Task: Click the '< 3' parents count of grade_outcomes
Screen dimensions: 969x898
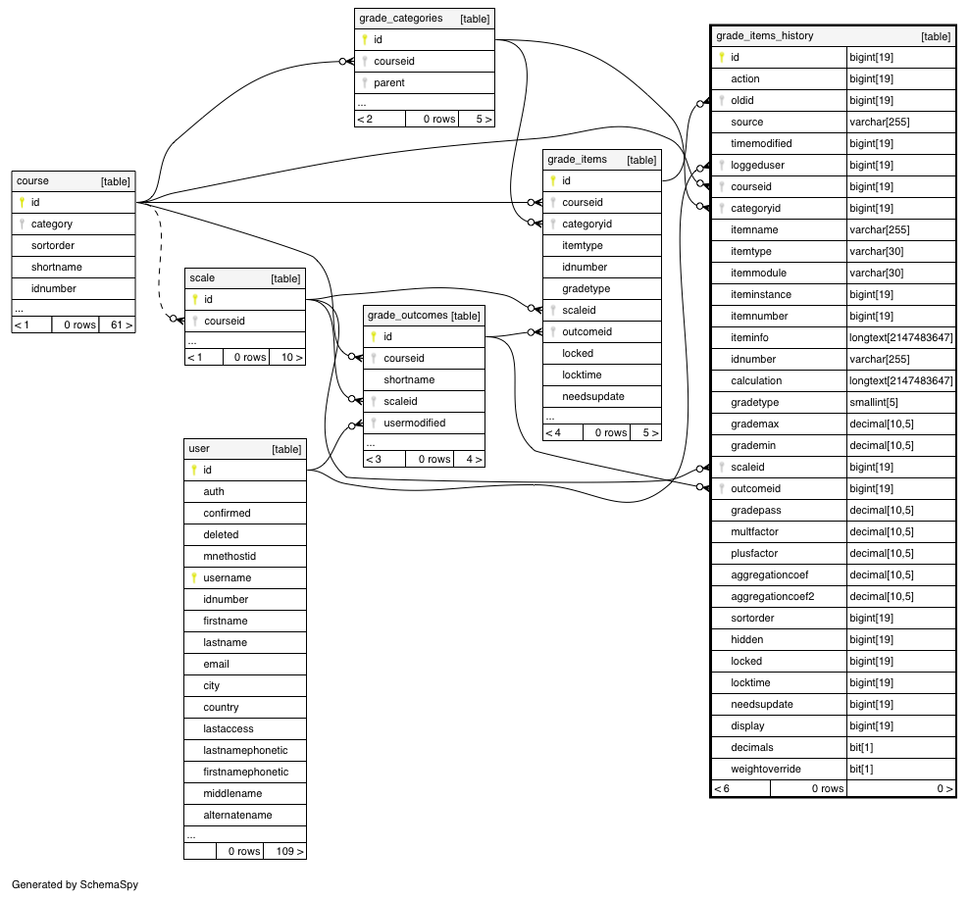Action: point(384,460)
